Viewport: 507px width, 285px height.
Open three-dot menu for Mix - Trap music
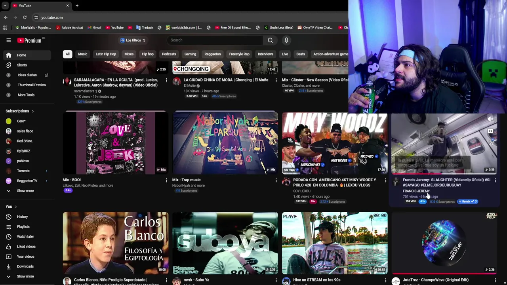pyautogui.click(x=276, y=180)
